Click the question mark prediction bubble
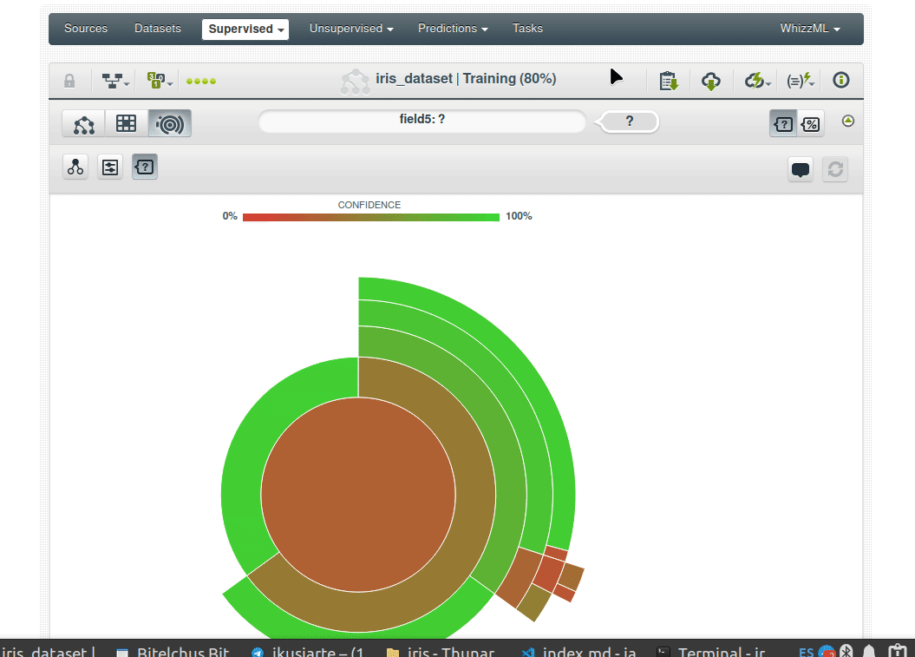The height and width of the screenshot is (657, 915). tap(630, 122)
